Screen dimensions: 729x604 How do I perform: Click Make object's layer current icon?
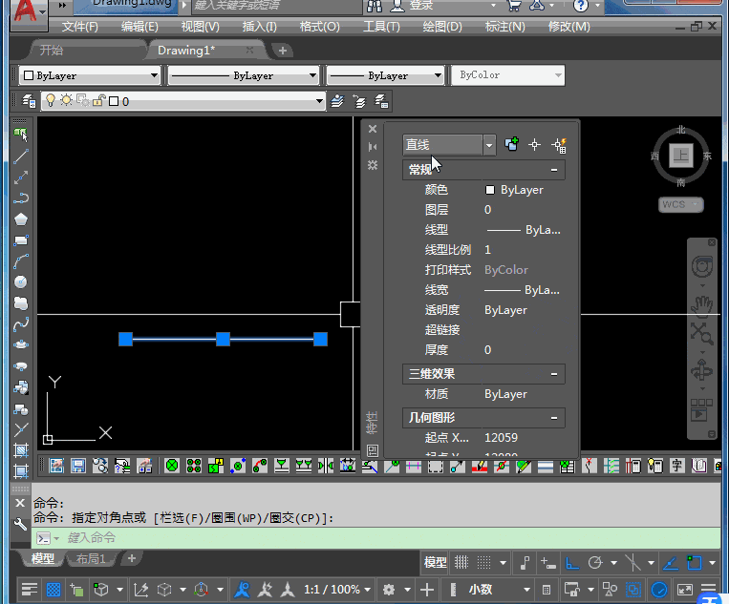coord(337,101)
